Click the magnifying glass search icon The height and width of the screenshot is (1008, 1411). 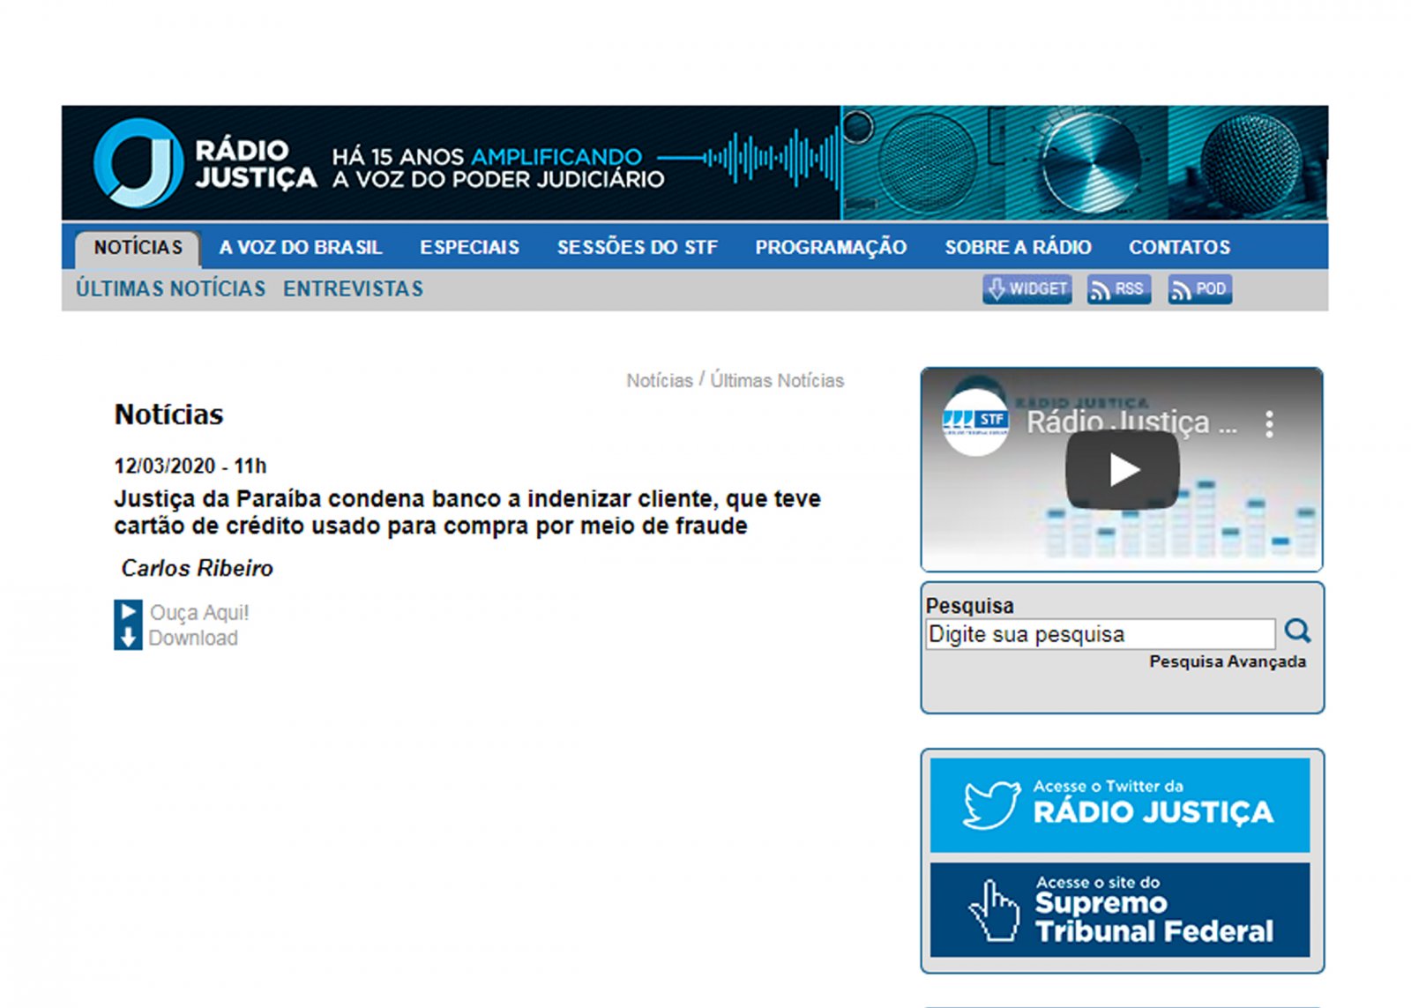[1297, 631]
